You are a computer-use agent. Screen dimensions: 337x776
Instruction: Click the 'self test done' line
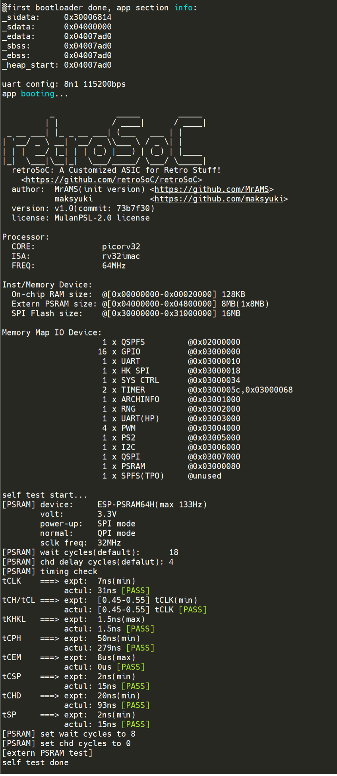tap(35, 762)
